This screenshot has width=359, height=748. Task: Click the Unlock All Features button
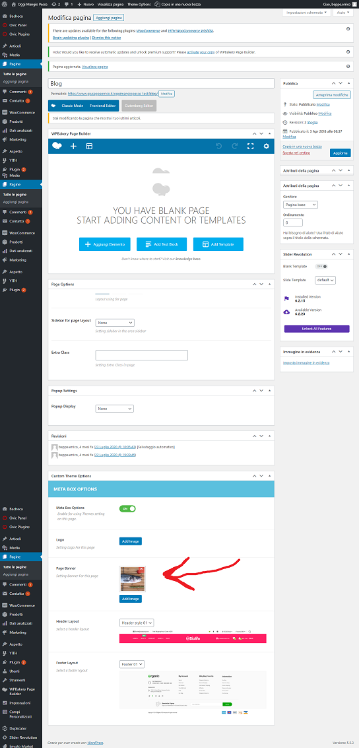pyautogui.click(x=317, y=329)
